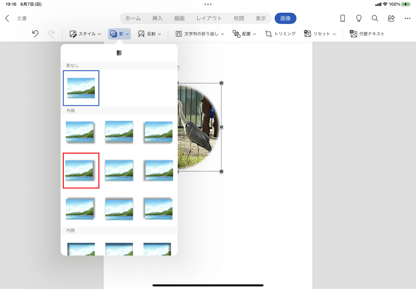Pick first inner shadow thumbnail under 内側

click(81, 249)
